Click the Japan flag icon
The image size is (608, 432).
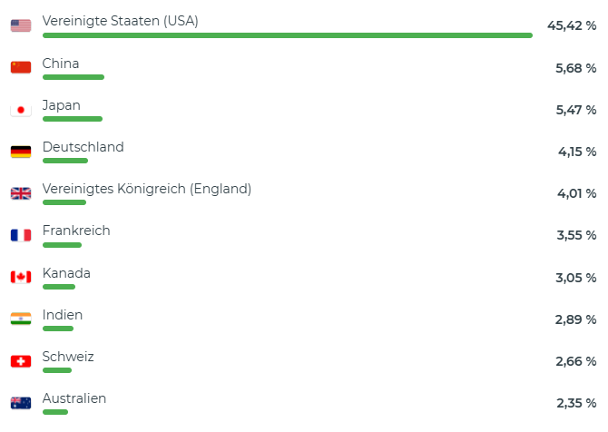tap(21, 110)
